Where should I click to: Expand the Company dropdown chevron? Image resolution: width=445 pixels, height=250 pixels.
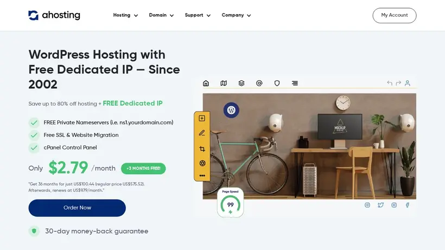pyautogui.click(x=249, y=16)
